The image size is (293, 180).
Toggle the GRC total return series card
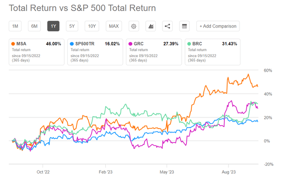click(154, 52)
